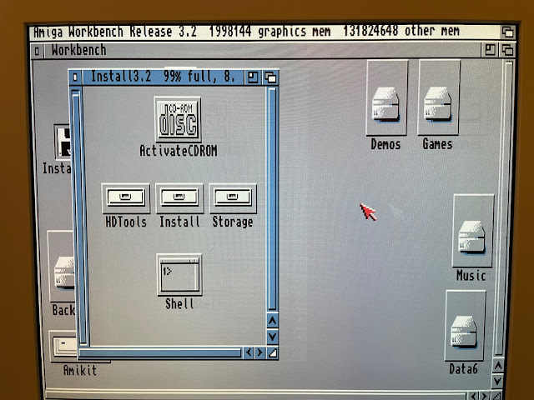This screenshot has width=534, height=400.
Task: Select the Music disk icon
Action: coord(473,231)
